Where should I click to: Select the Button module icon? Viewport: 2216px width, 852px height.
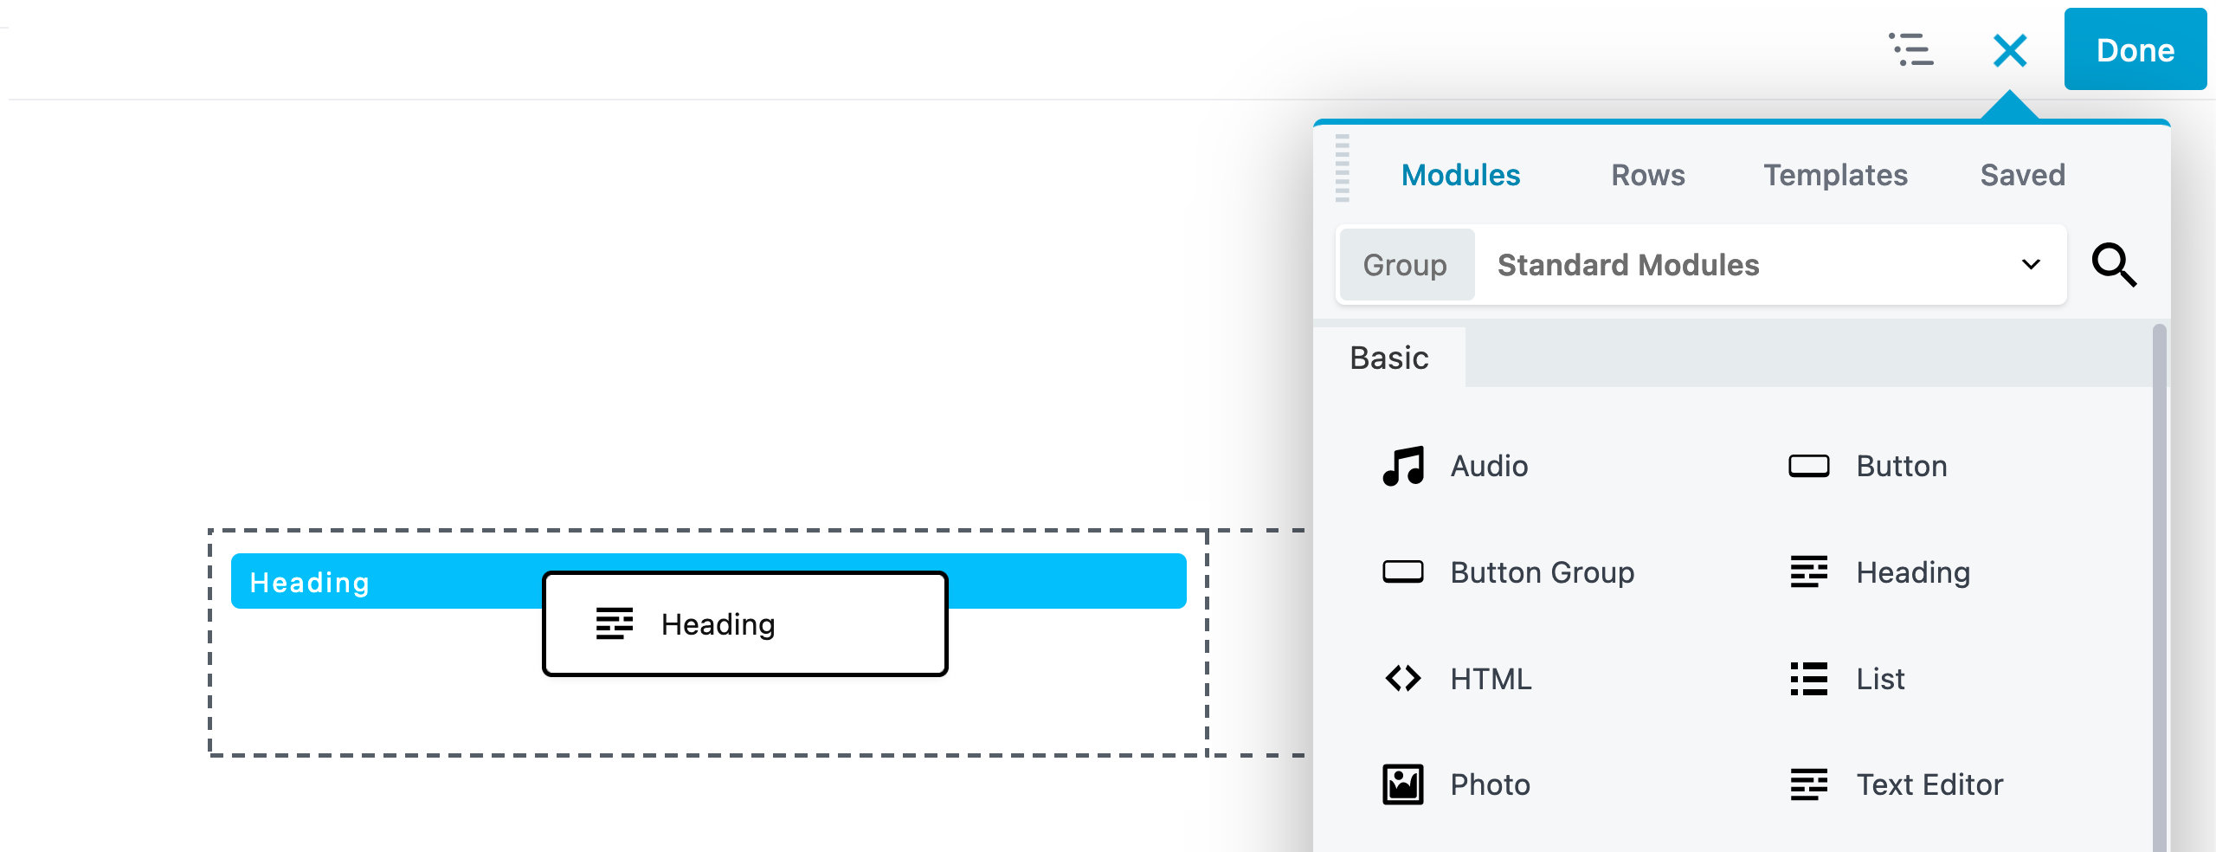pos(1809,466)
